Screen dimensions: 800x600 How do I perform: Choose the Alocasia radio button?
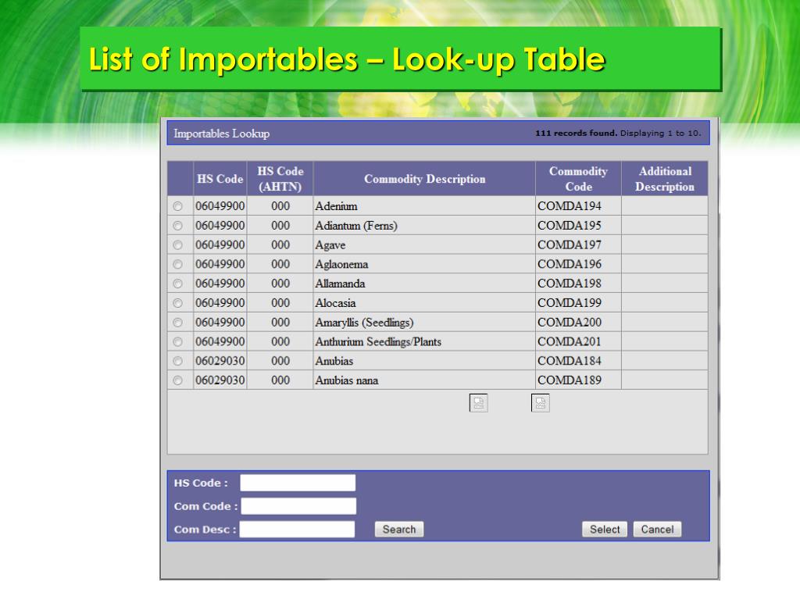[177, 303]
